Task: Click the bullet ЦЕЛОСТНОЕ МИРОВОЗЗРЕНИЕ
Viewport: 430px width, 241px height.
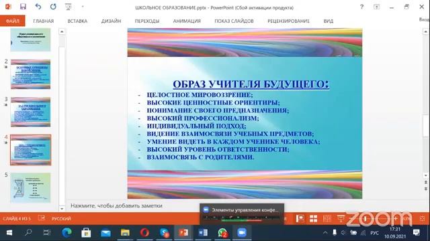Action: [200, 95]
